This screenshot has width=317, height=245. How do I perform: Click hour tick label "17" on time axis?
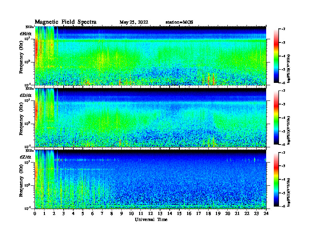click(199, 213)
